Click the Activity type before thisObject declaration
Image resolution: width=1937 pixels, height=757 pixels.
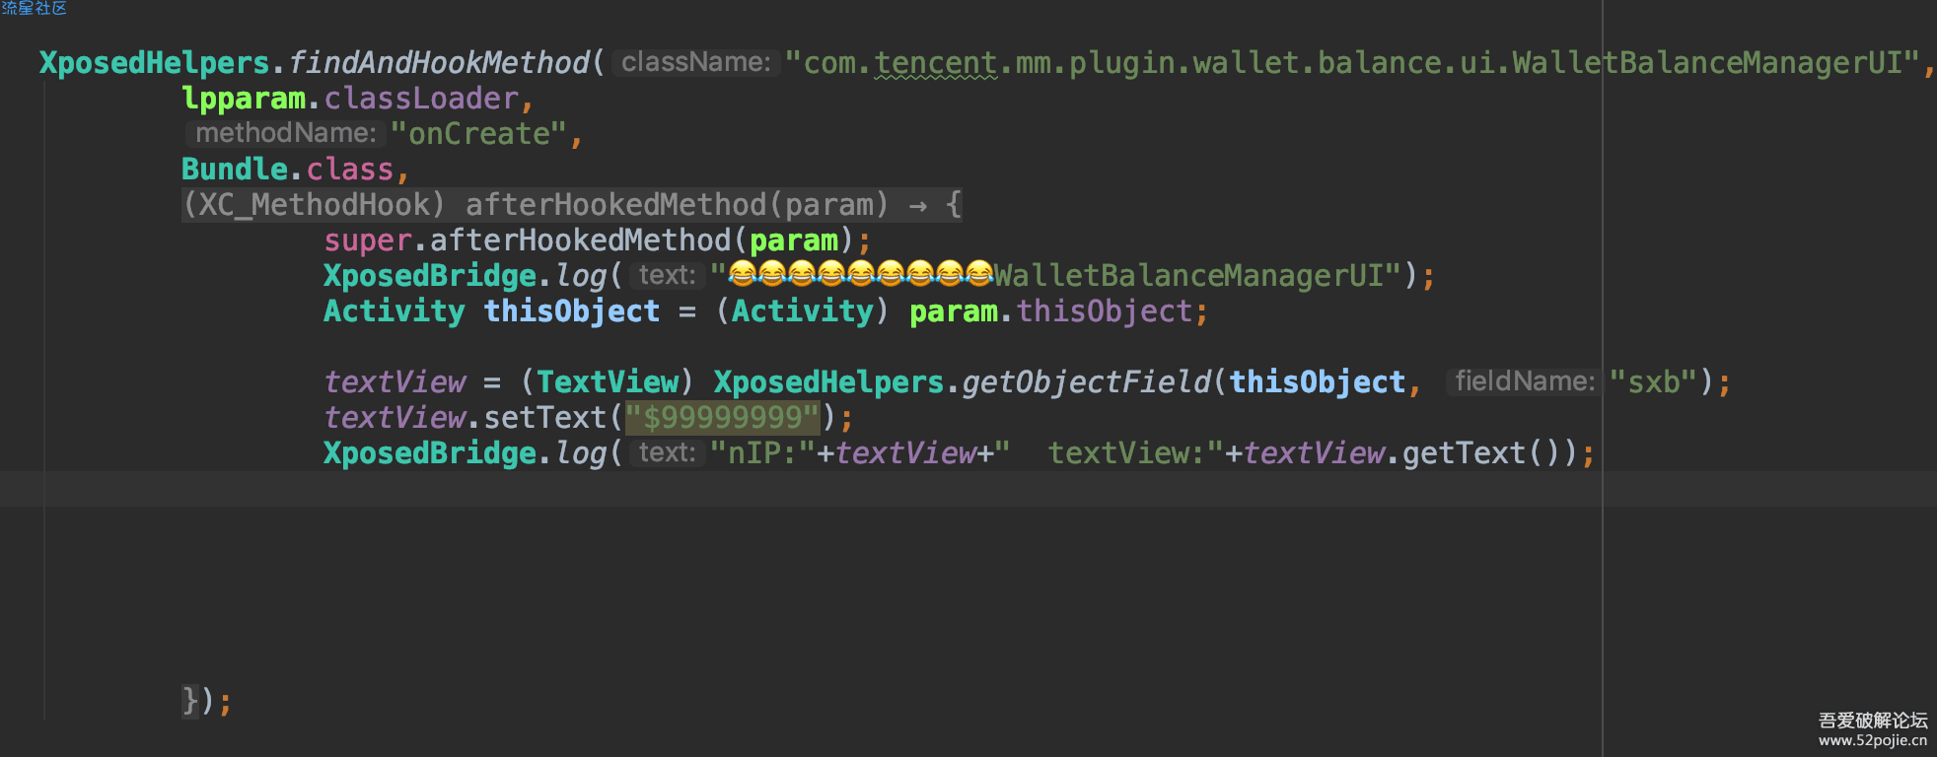[395, 311]
